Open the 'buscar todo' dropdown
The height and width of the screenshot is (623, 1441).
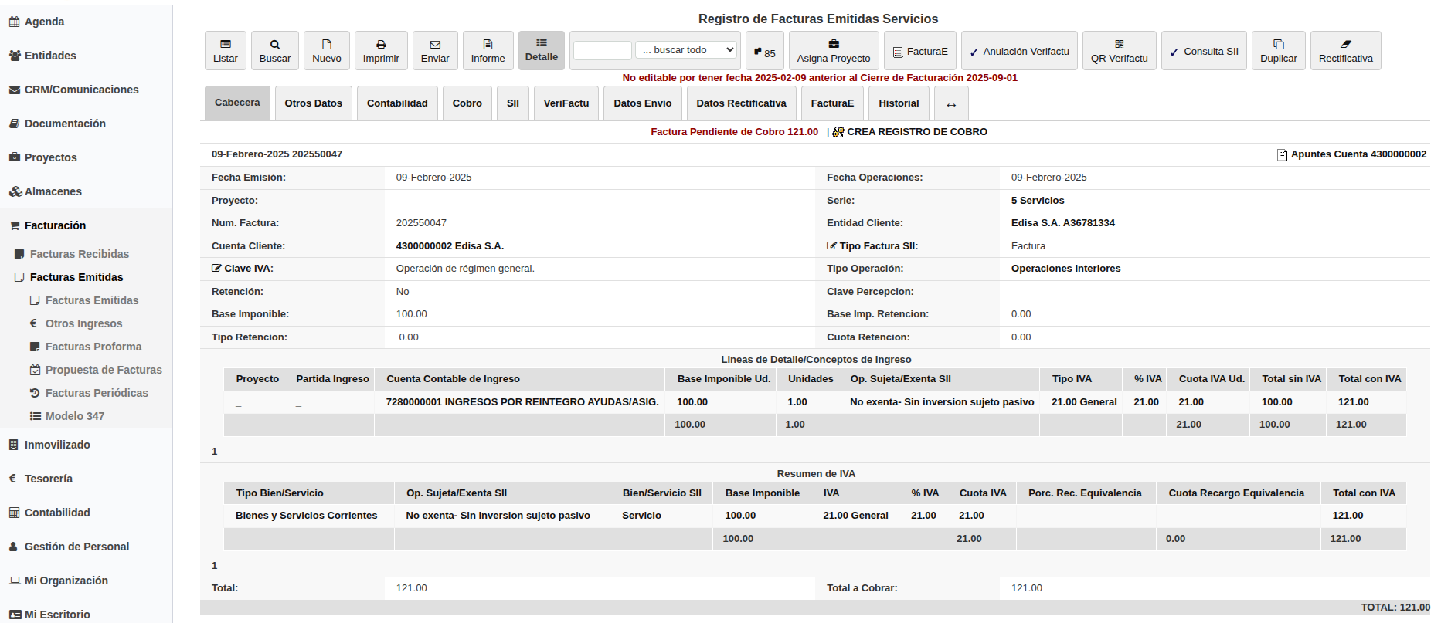[686, 50]
